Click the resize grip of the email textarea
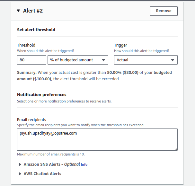 click(176, 149)
